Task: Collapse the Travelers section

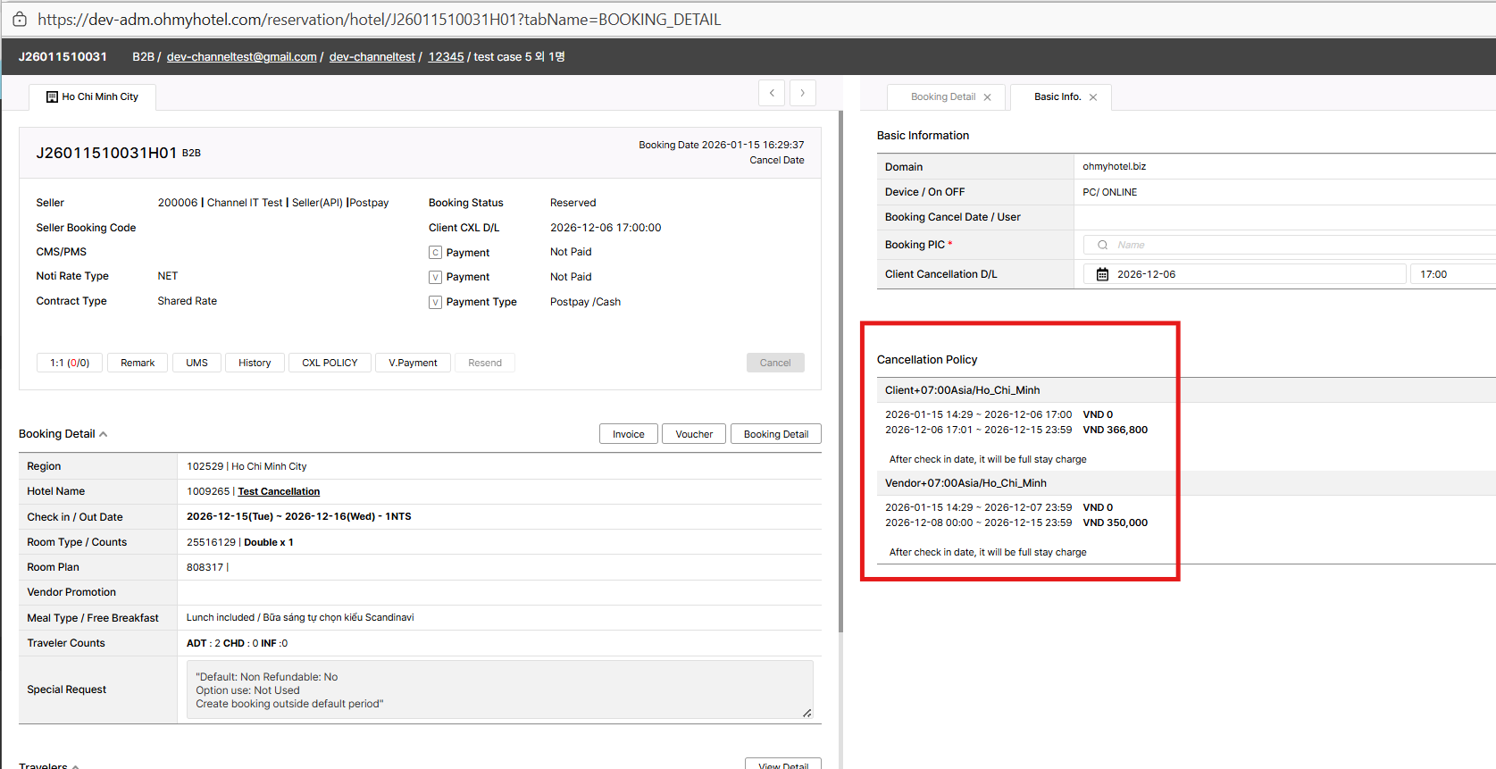Action: (x=76, y=765)
